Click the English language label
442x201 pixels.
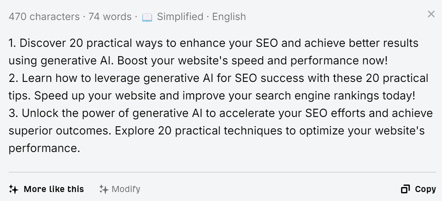pos(229,17)
